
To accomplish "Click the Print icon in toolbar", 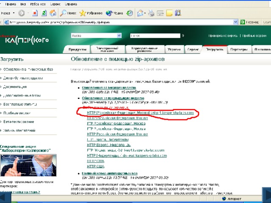I will [x=152, y=13].
